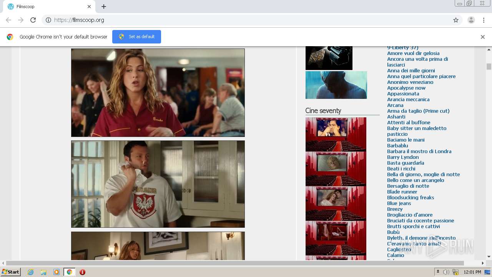Screen dimensions: 492x277
Task: Click the horizontal page scrollbar
Action: tap(235, 263)
